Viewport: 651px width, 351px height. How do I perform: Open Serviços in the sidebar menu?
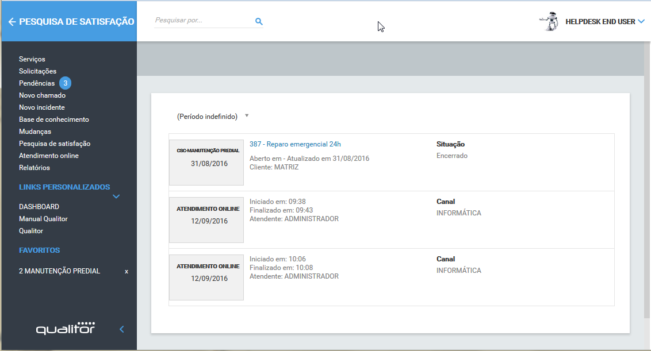point(32,59)
